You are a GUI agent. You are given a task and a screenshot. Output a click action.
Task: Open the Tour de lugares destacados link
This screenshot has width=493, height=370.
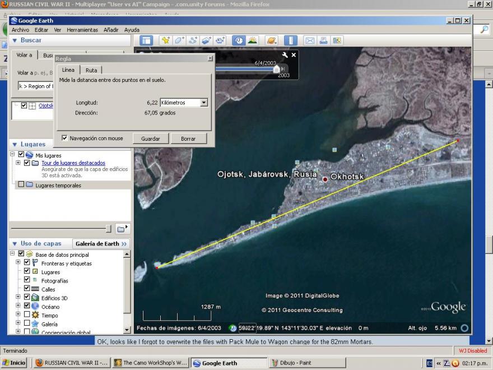pyautogui.click(x=73, y=163)
